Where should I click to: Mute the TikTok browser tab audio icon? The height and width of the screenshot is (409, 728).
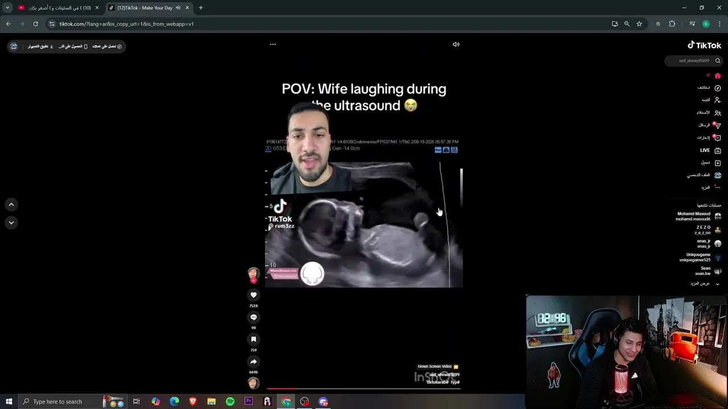[178, 8]
